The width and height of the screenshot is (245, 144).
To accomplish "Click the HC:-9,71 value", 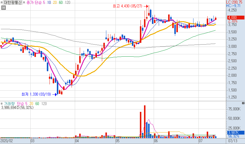I will 233,6.
